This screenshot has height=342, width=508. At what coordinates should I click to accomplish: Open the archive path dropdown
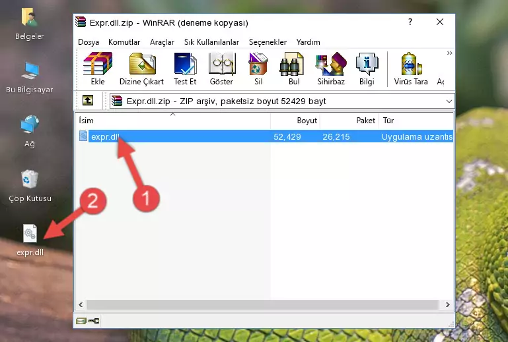449,101
